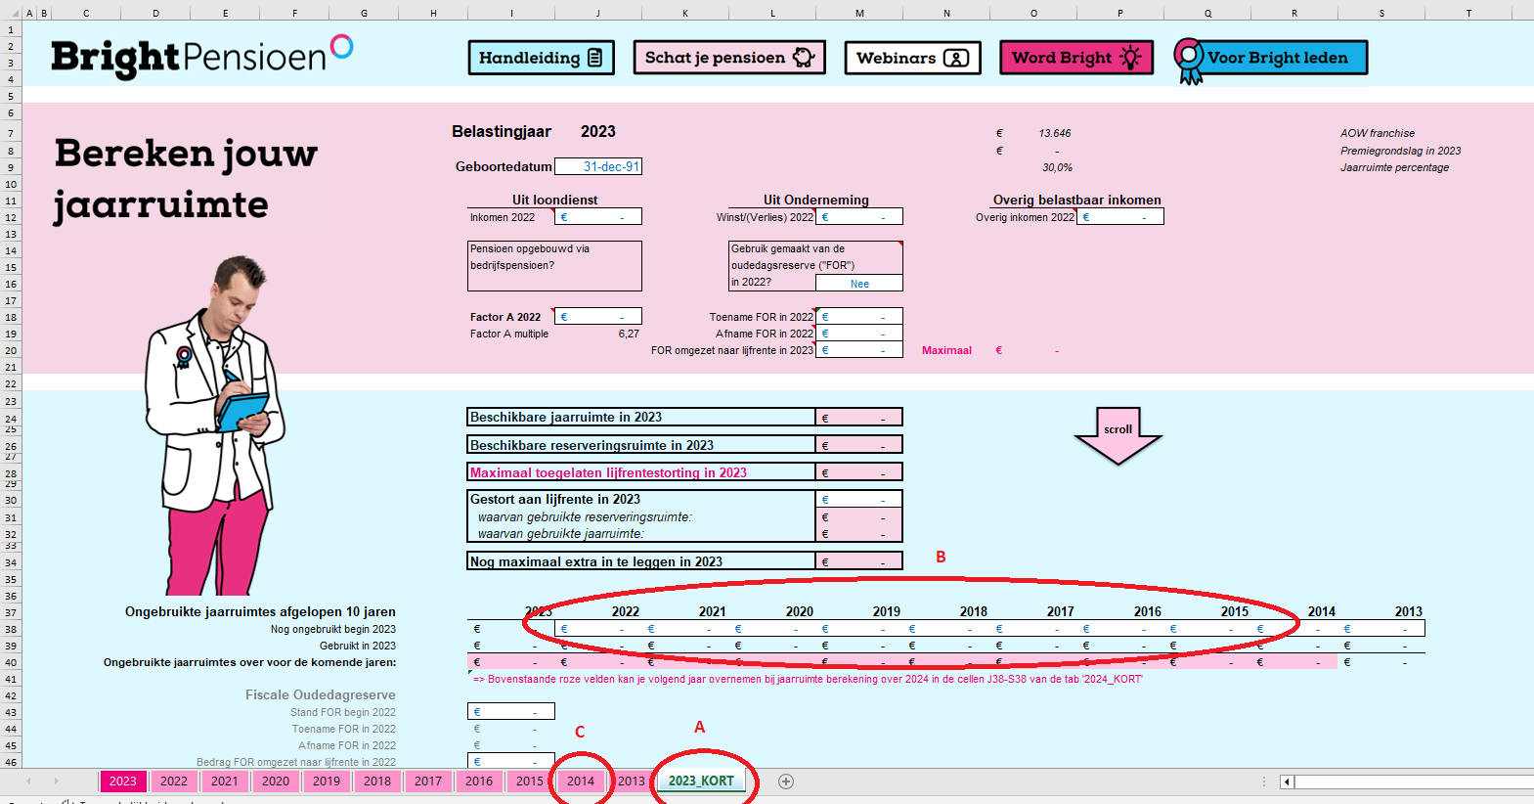
Task: Click the Fiscale Oudedagreserve heading
Action: (x=321, y=694)
